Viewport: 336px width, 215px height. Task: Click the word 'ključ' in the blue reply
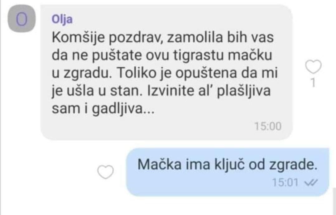(x=229, y=165)
